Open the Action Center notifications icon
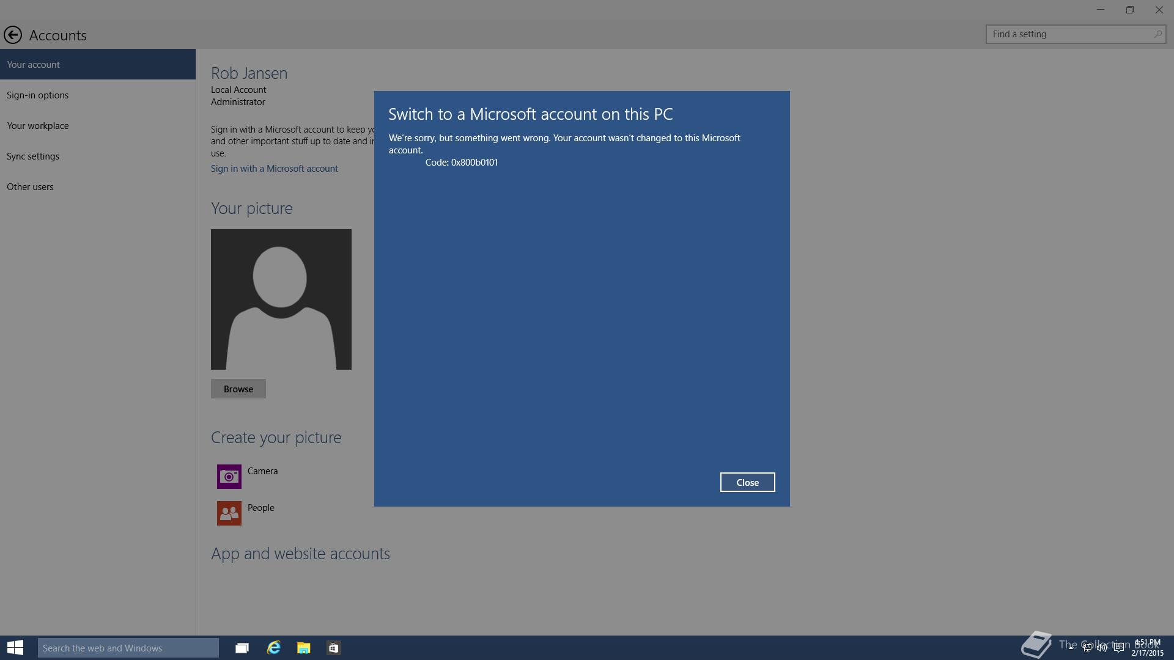This screenshot has height=660, width=1174. [x=1118, y=648]
